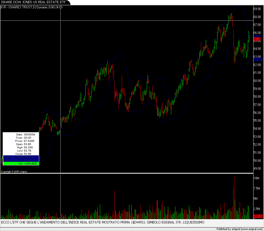Click the Italian caption text below the chart
Image resolution: width=264 pixels, height=231 pixels.
click(x=103, y=222)
